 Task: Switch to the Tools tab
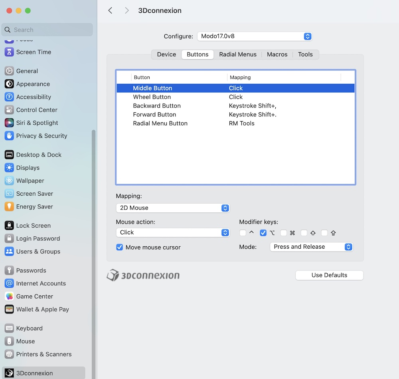[305, 54]
